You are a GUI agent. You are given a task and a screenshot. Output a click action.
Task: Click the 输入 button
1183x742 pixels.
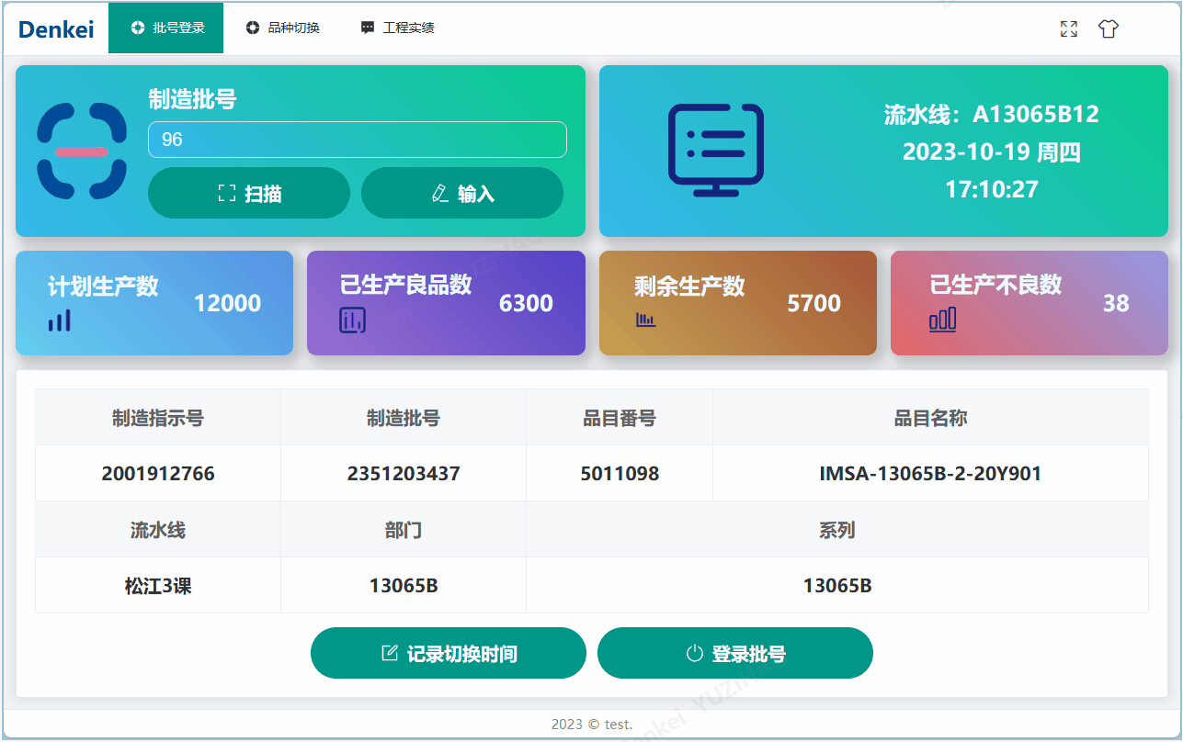(462, 193)
